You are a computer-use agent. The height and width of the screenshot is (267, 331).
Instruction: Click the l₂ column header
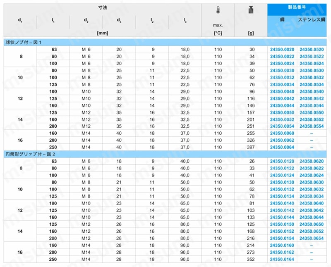point(152,20)
